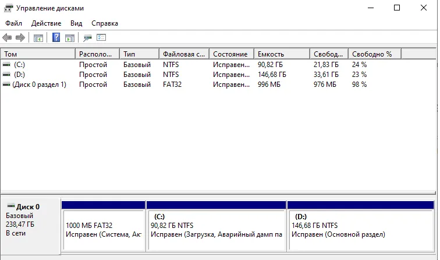440x260 pixels.
Task: Select the (C:) volume row
Action: click(218, 65)
